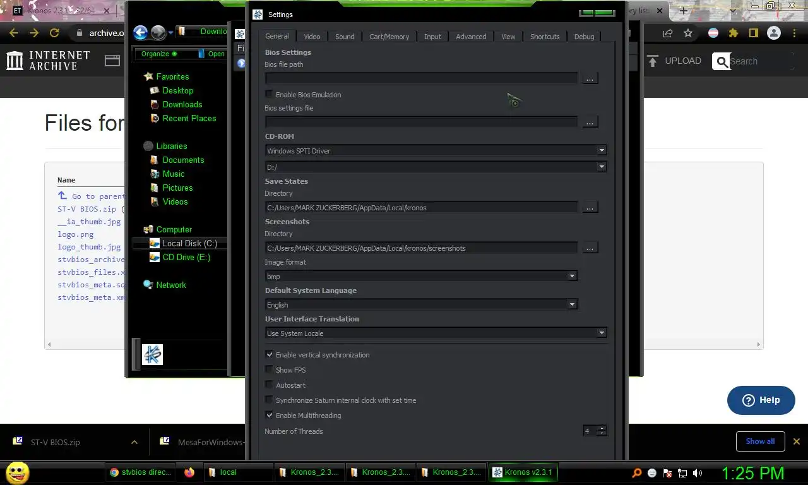Expand the English system language dropdown
The width and height of the screenshot is (808, 485).
pyautogui.click(x=421, y=304)
